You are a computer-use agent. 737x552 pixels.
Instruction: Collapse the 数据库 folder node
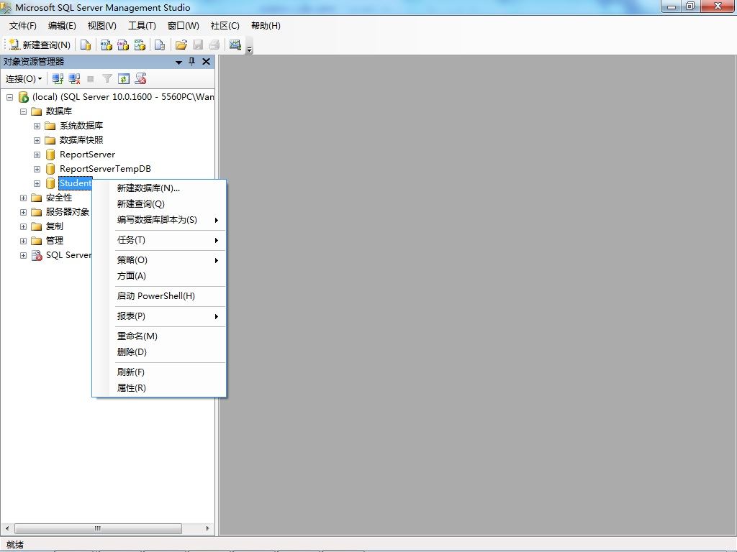23,111
